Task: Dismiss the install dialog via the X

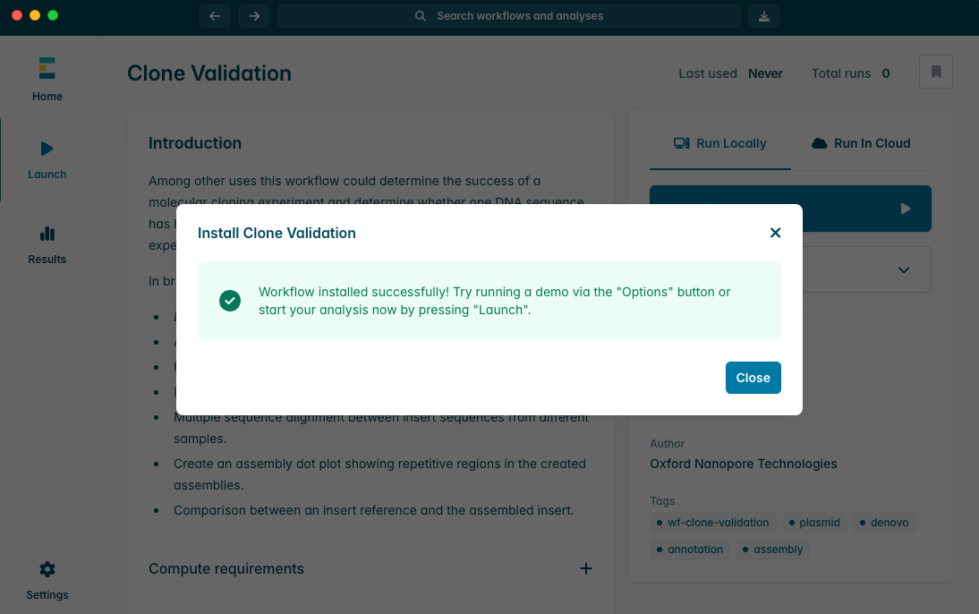Action: pyautogui.click(x=775, y=233)
